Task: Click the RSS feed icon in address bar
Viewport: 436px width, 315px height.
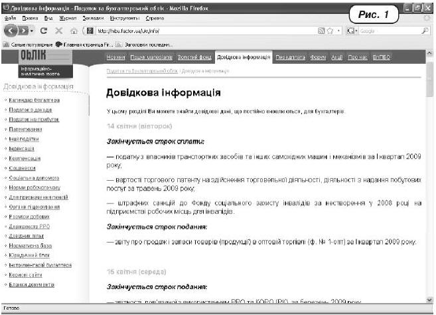Action: click(x=322, y=31)
